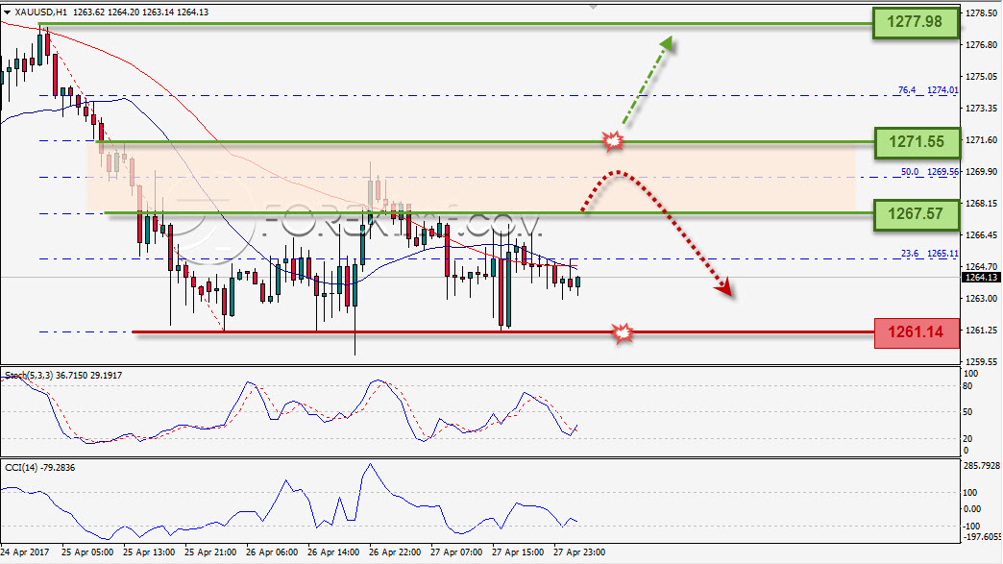Click CCI scale value 0.00

tap(972, 509)
